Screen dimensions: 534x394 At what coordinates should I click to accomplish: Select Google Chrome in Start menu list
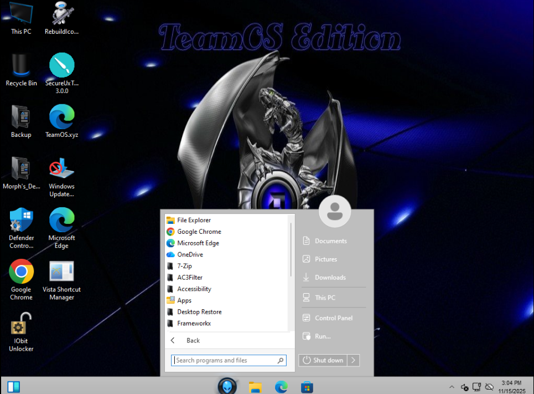coord(199,232)
